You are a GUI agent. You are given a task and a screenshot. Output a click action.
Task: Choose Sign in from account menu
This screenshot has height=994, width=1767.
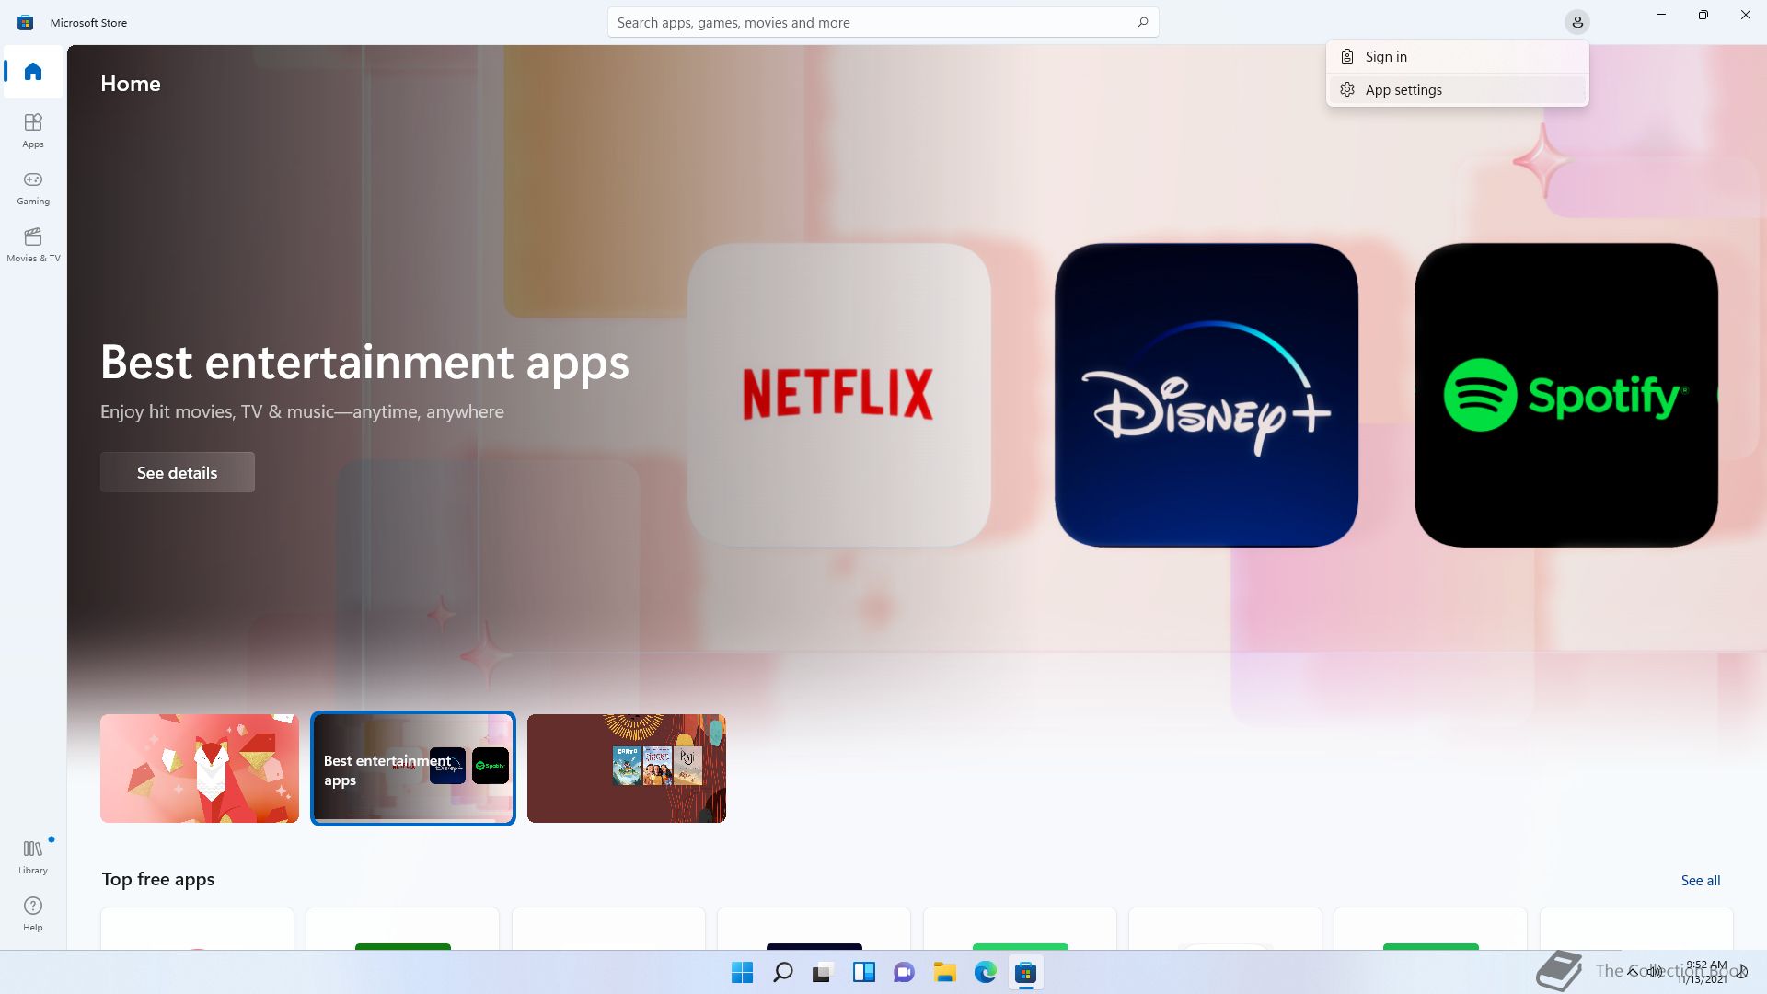1458,57
